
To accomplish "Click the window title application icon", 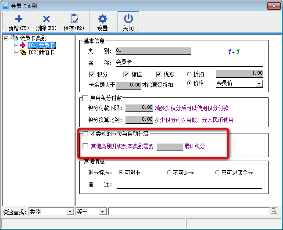I will pyautogui.click(x=6, y=6).
